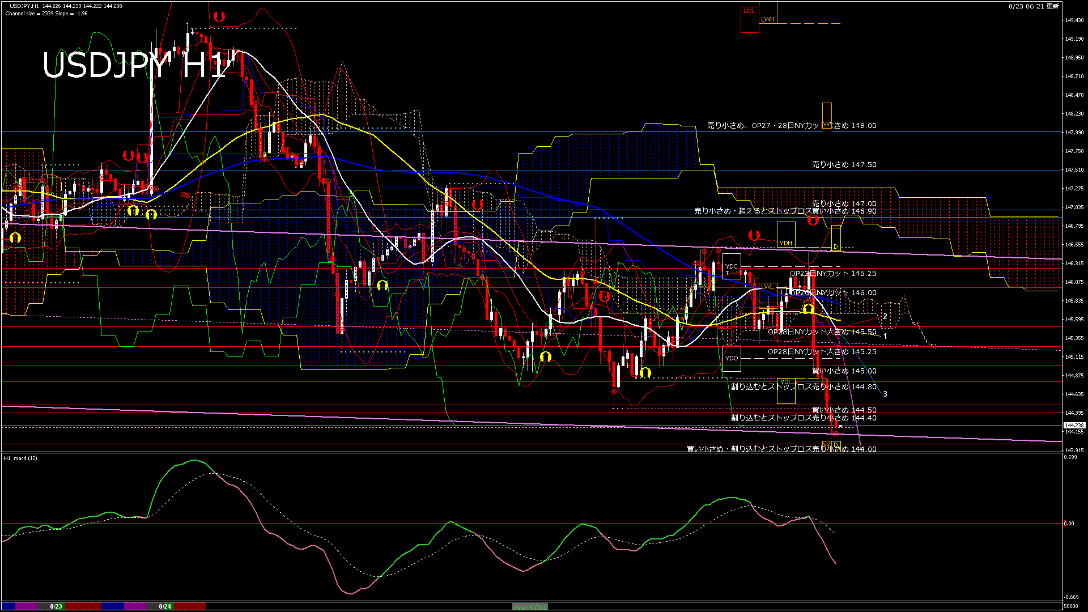
Task: Select the 売り小さめ 147.50 annotation label
Action: tap(844, 165)
